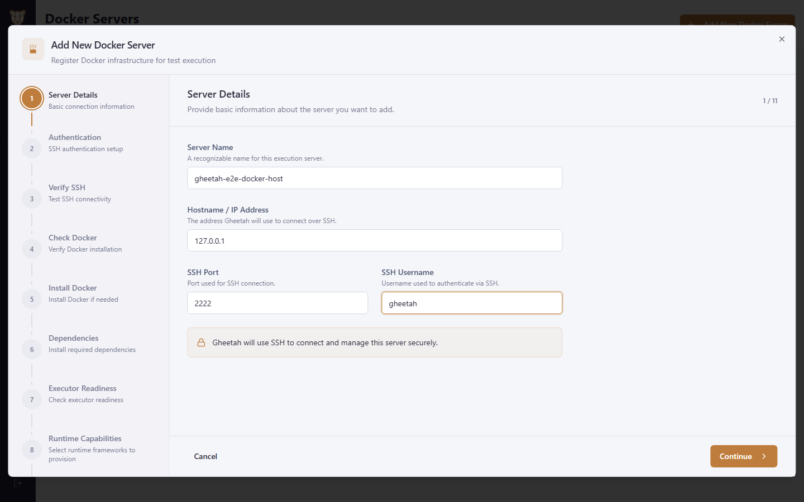
Task: Open the Verify SSH step
Action: (x=67, y=187)
